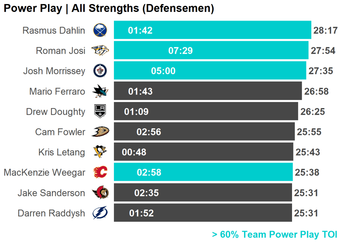Select Kris Letang's 00:48 power play value
The height and width of the screenshot is (243, 341).
(x=134, y=152)
